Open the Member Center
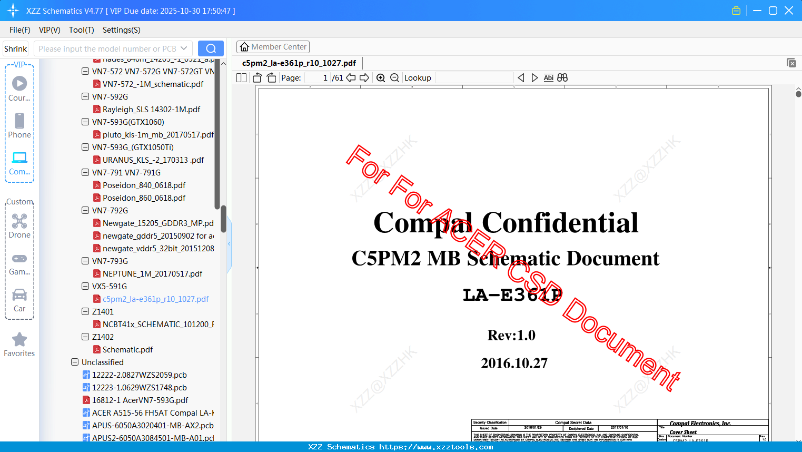Image resolution: width=802 pixels, height=452 pixels. tap(273, 47)
